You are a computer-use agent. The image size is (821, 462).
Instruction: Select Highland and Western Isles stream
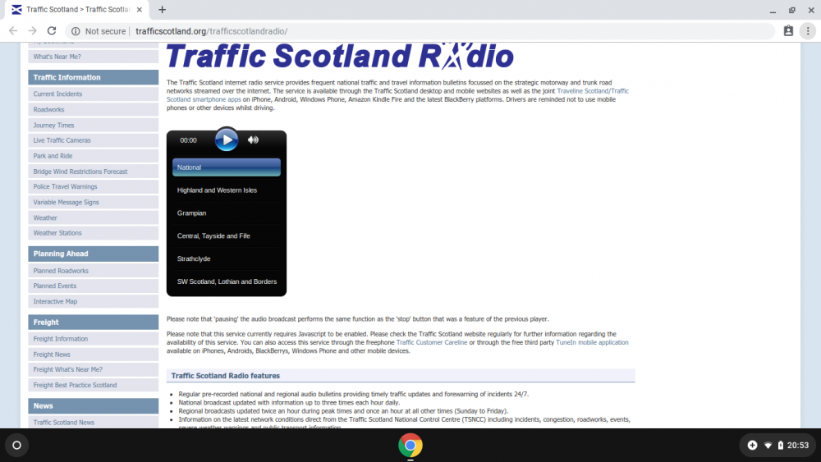click(x=227, y=190)
